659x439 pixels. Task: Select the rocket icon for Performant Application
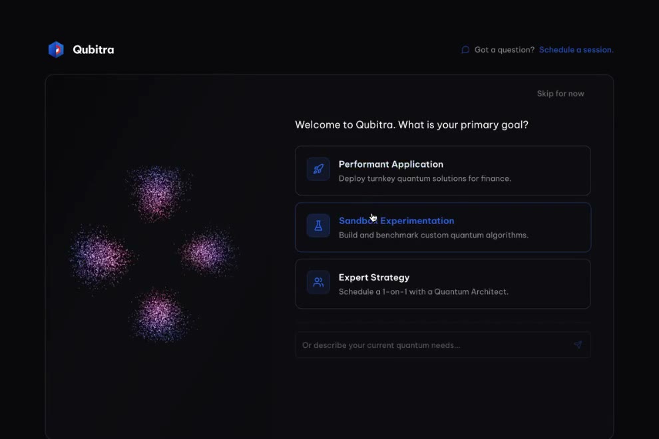click(x=318, y=169)
